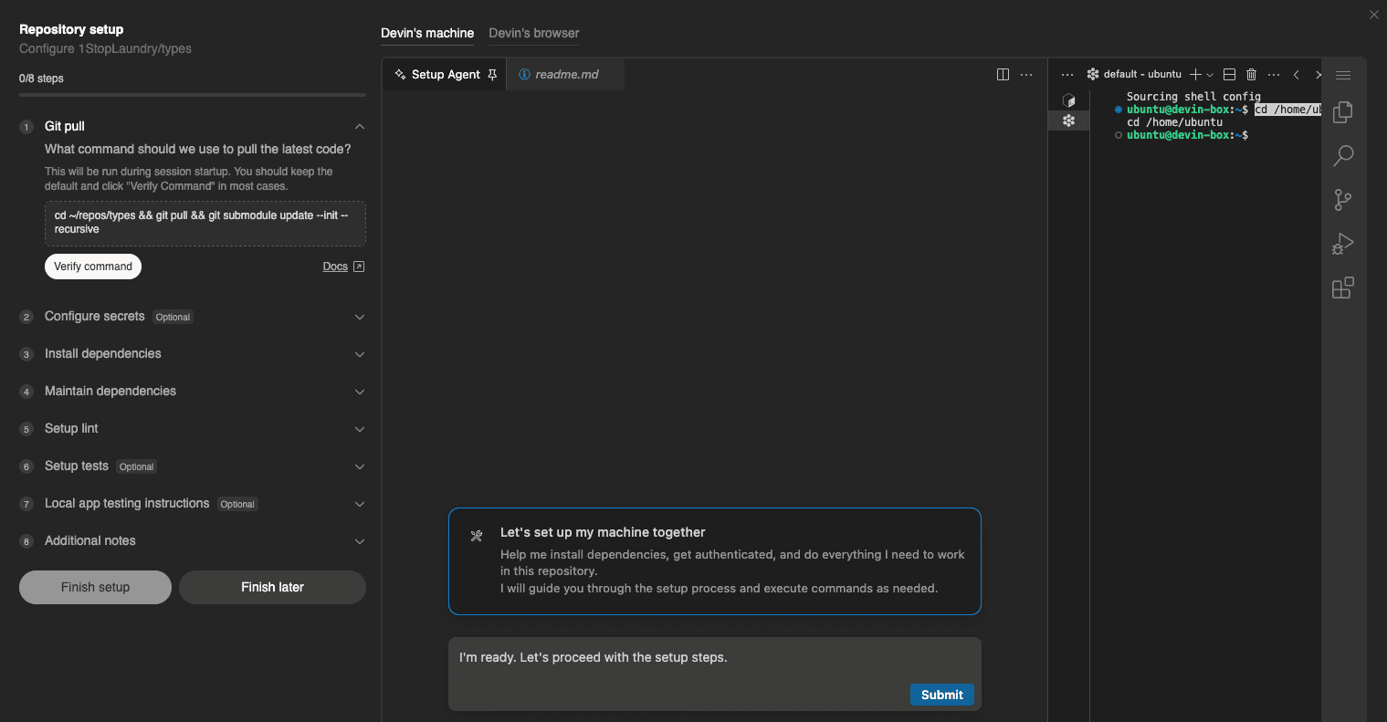Open the Extensions icon in activity bar
The width and height of the screenshot is (1387, 722).
click(1342, 288)
